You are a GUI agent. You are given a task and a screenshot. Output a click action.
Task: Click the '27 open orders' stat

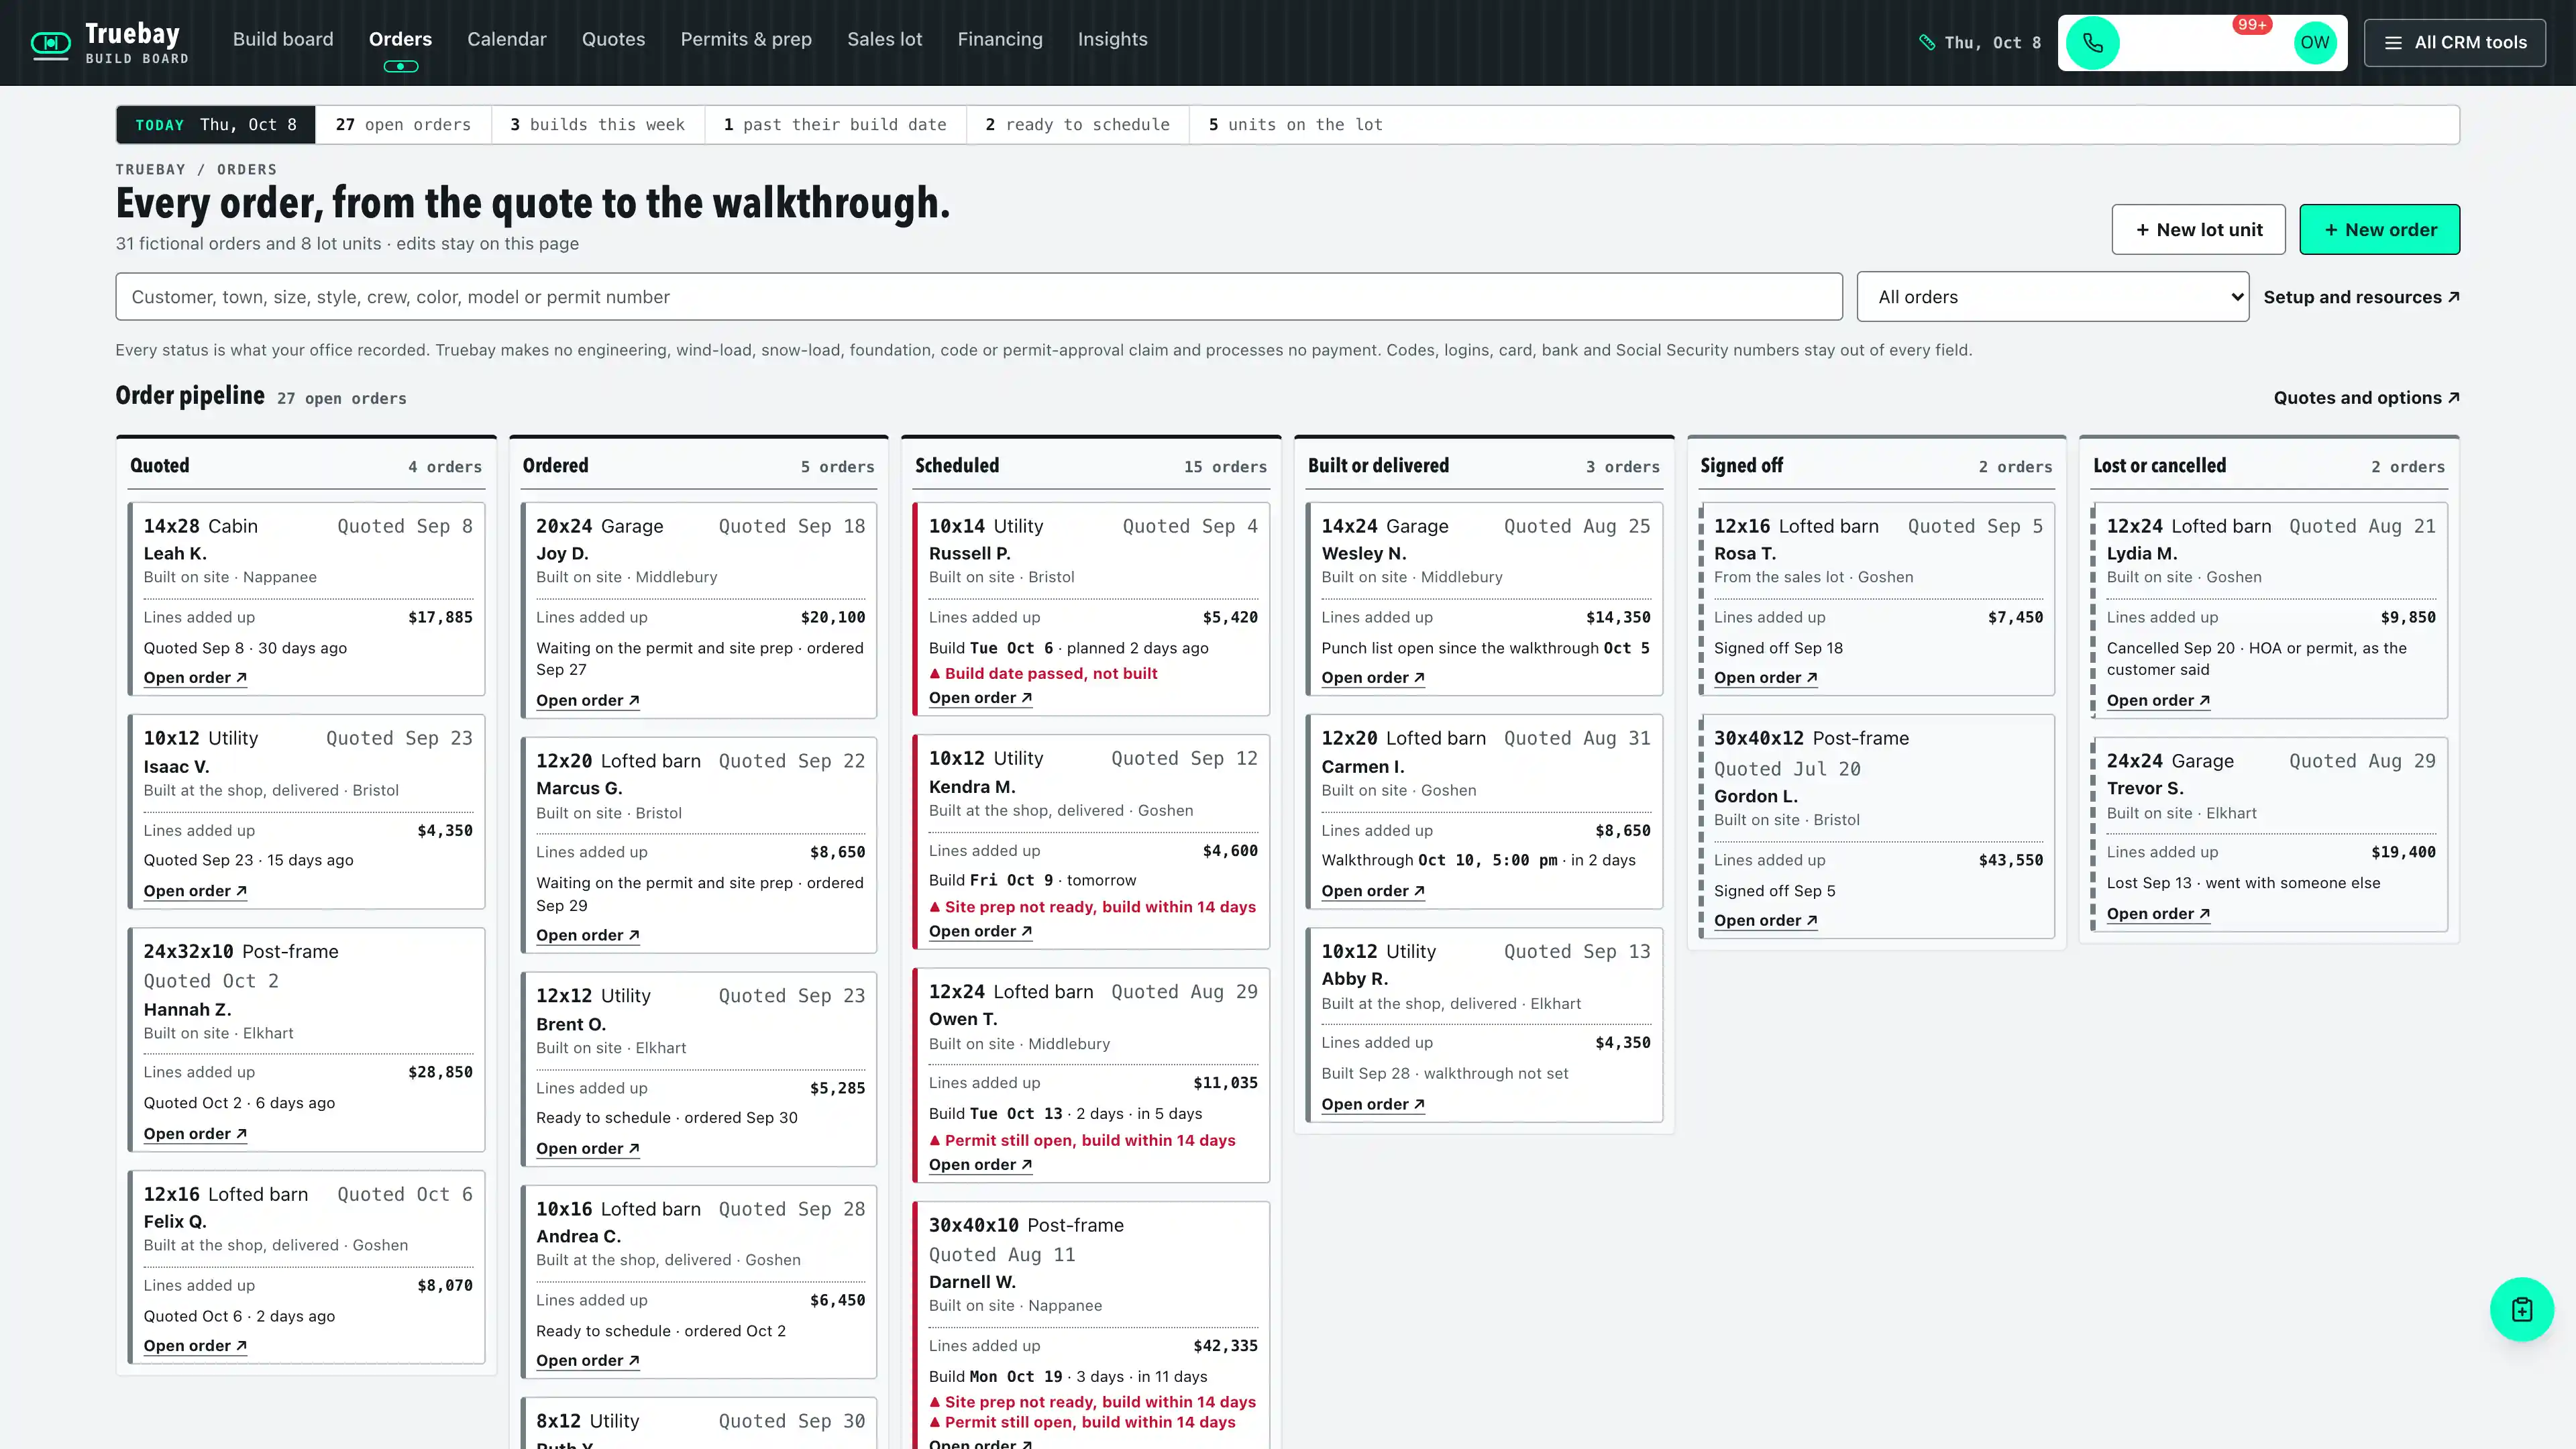pyautogui.click(x=403, y=125)
